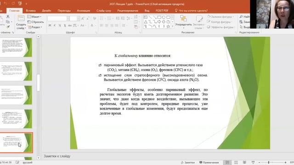
Task: Open Экспресс-стили quick styles gallery
Action: 199,22
